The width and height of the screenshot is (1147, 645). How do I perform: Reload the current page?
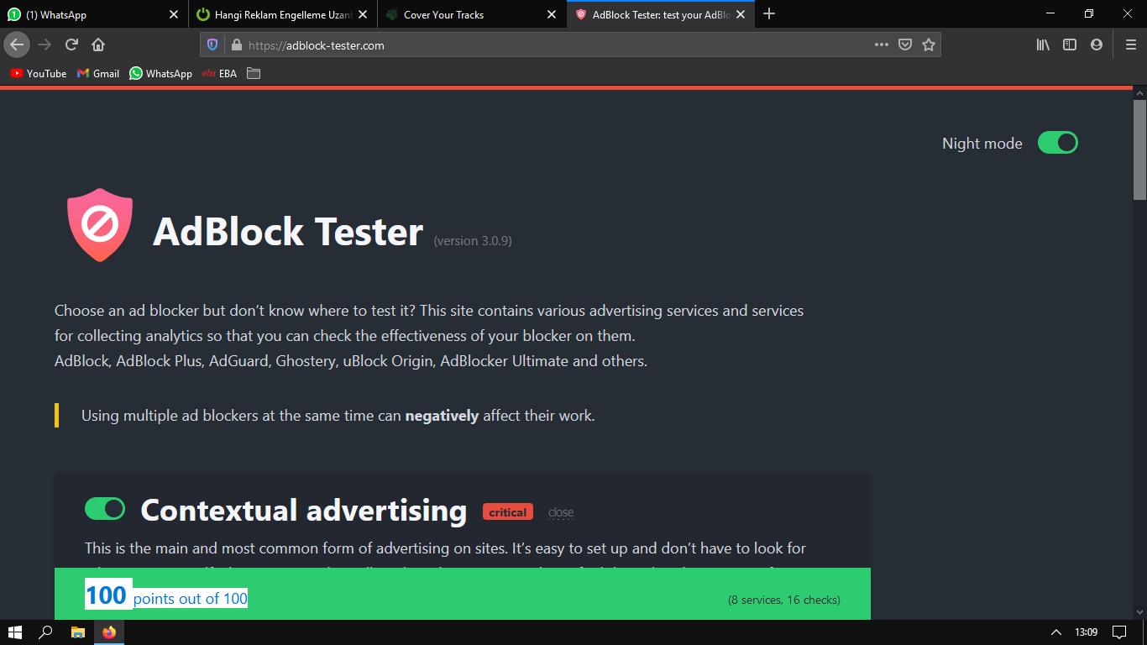click(x=71, y=45)
